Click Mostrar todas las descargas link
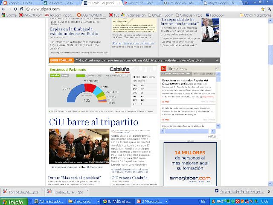The image size is (273, 205). pos(242,192)
